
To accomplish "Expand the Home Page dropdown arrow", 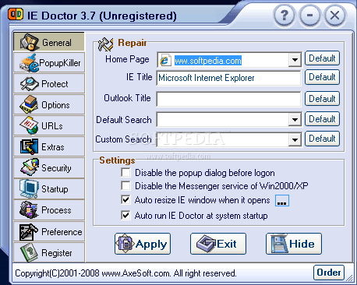I will click(x=295, y=60).
